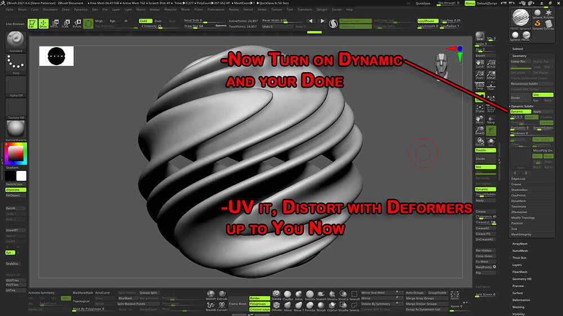This screenshot has width=563, height=316.
Task: Click the Gizmo 3D green icon
Action: 88,24
